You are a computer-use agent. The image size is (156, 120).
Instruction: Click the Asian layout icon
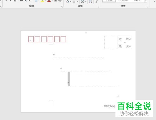point(82,1)
